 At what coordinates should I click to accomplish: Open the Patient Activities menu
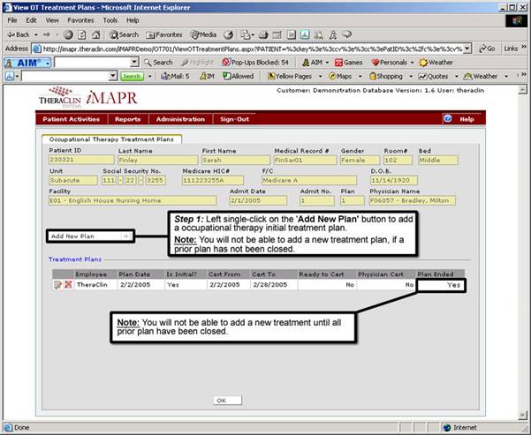pos(71,118)
